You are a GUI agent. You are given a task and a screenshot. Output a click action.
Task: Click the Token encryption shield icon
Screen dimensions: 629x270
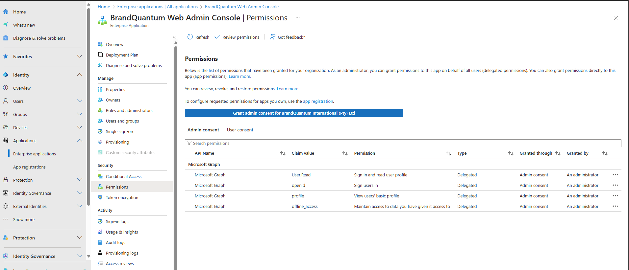point(100,197)
